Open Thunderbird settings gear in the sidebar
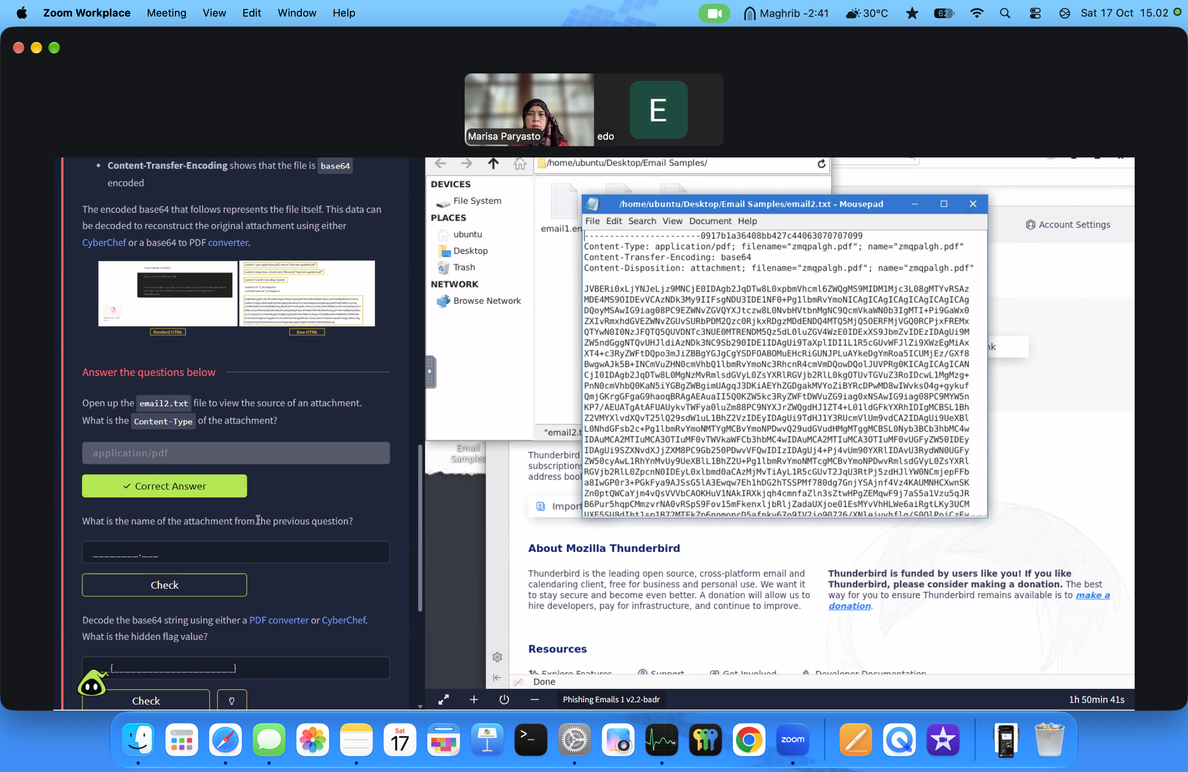This screenshot has width=1188, height=772. point(497,657)
